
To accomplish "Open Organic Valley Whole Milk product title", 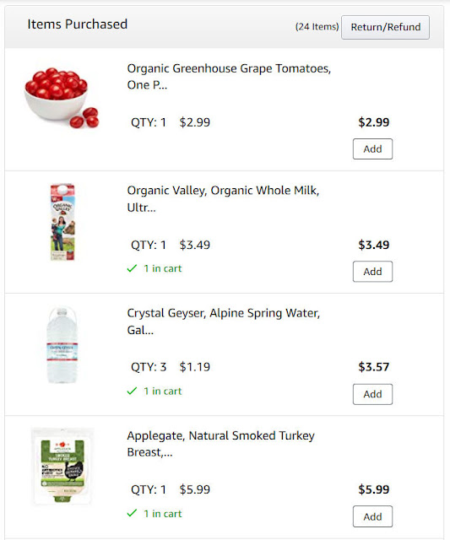I will click(x=223, y=199).
